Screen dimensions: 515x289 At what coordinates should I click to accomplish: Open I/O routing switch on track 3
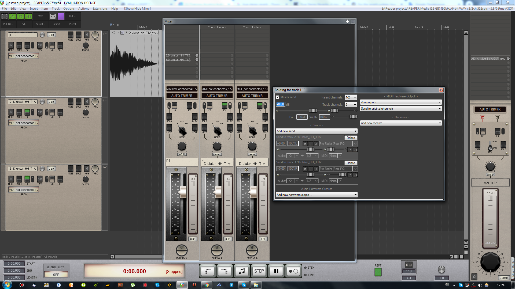(52, 179)
